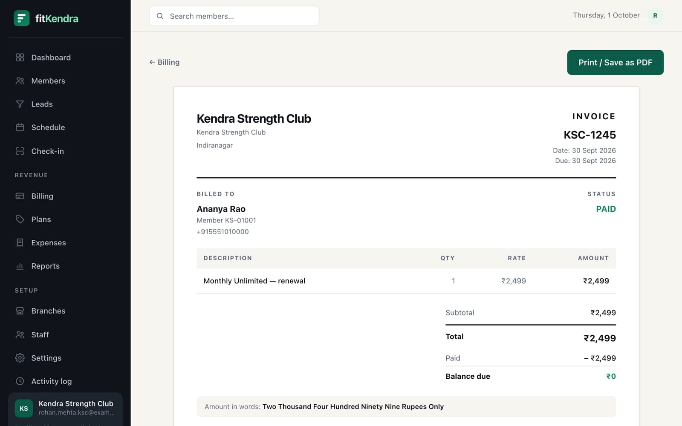Click the Reports bar chart icon

coord(20,266)
